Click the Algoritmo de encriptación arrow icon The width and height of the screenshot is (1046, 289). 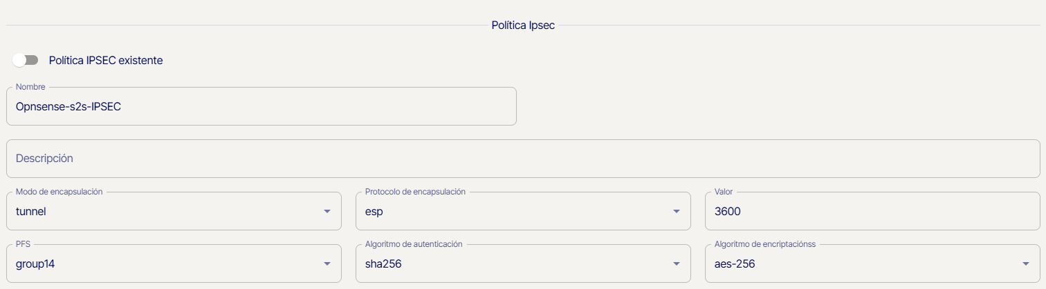(1026, 263)
